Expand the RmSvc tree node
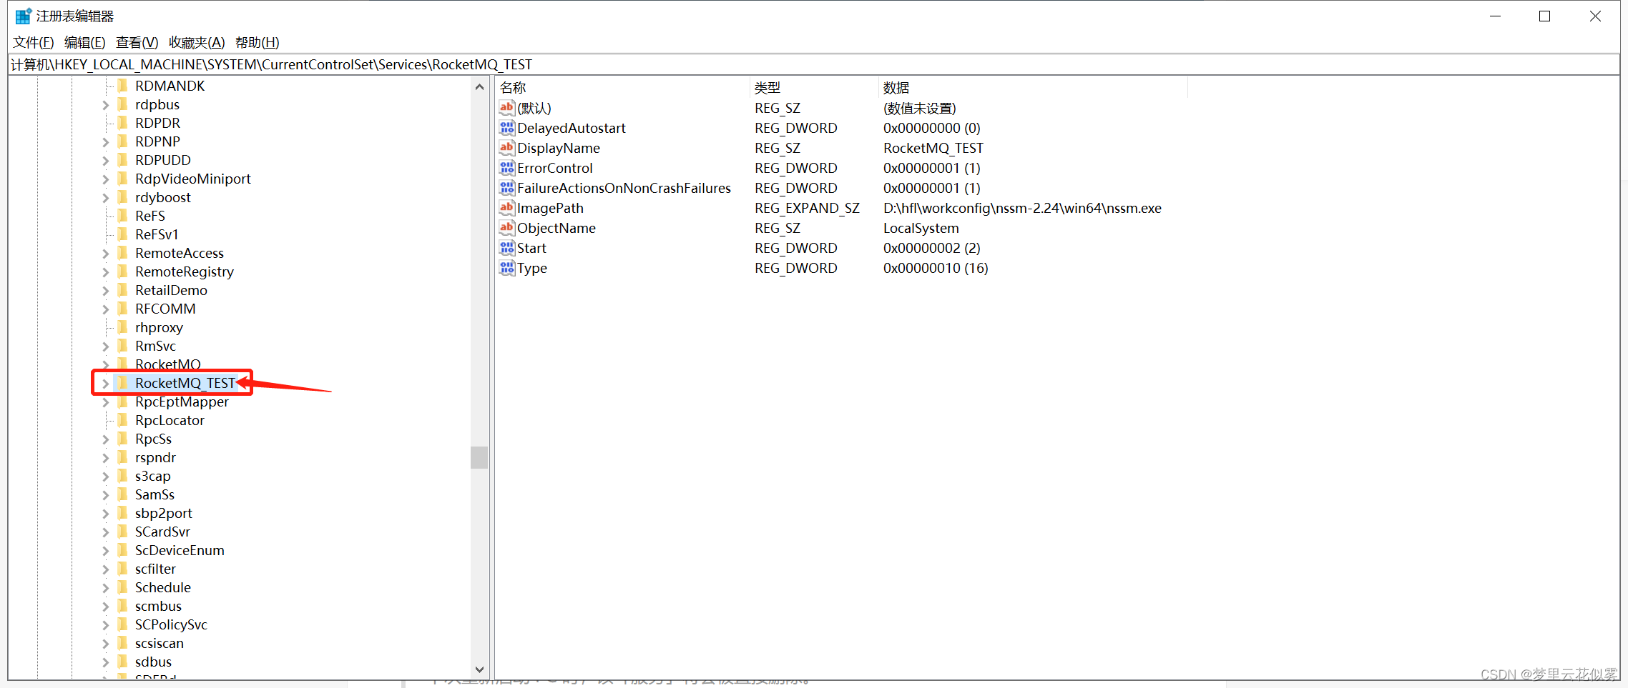 coord(106,347)
